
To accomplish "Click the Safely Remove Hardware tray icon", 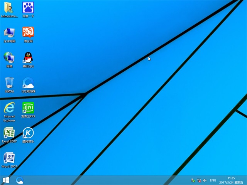I will tap(193, 180).
